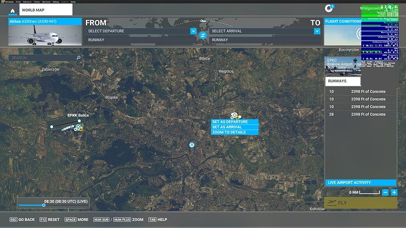Swap departure and arrival with arrows icon
Image resolution: width=406 pixels, height=228 pixels.
[203, 35]
